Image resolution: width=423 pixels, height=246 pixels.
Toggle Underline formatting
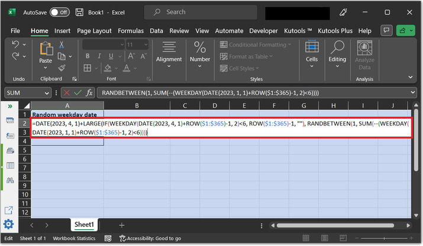[x=111, y=56]
